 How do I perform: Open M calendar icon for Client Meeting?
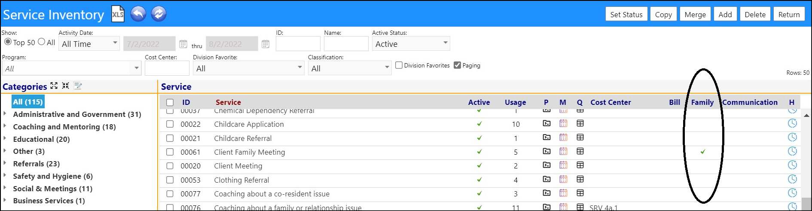tap(563, 165)
